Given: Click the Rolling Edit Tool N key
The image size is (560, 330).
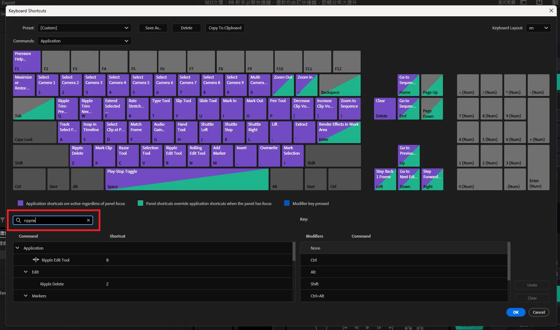Looking at the screenshot, I should [199, 156].
